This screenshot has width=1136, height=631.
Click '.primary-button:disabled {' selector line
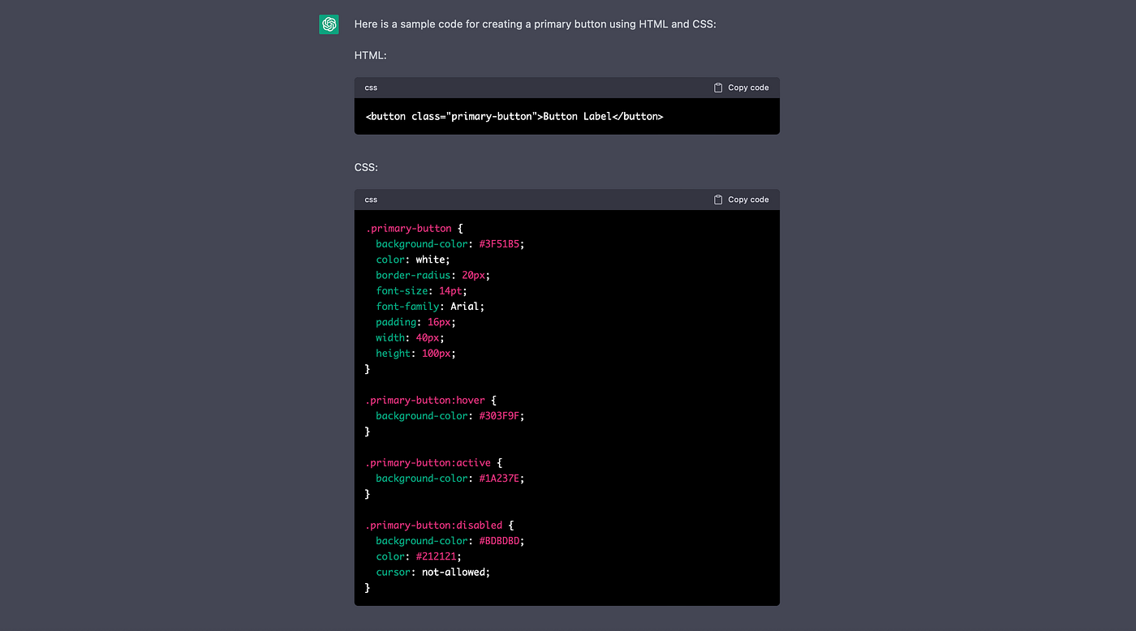coord(440,526)
